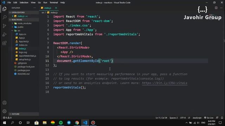Click errors and warnings status indicator
The height and width of the screenshot is (126, 225).
[7, 118]
